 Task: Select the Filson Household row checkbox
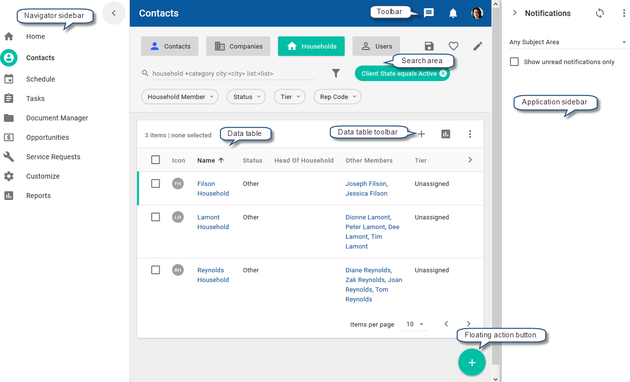[x=156, y=183]
